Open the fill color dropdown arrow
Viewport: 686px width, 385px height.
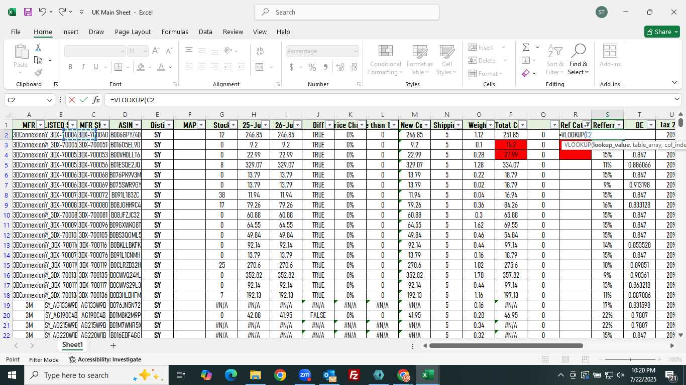coord(150,67)
